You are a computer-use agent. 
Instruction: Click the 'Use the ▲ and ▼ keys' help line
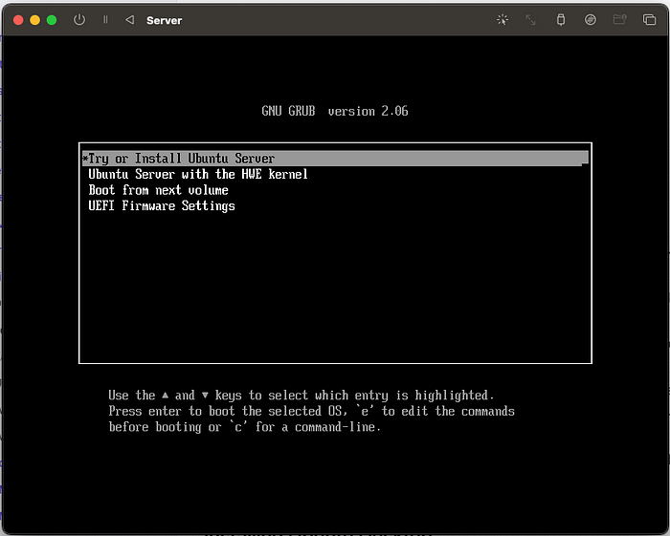click(x=301, y=396)
